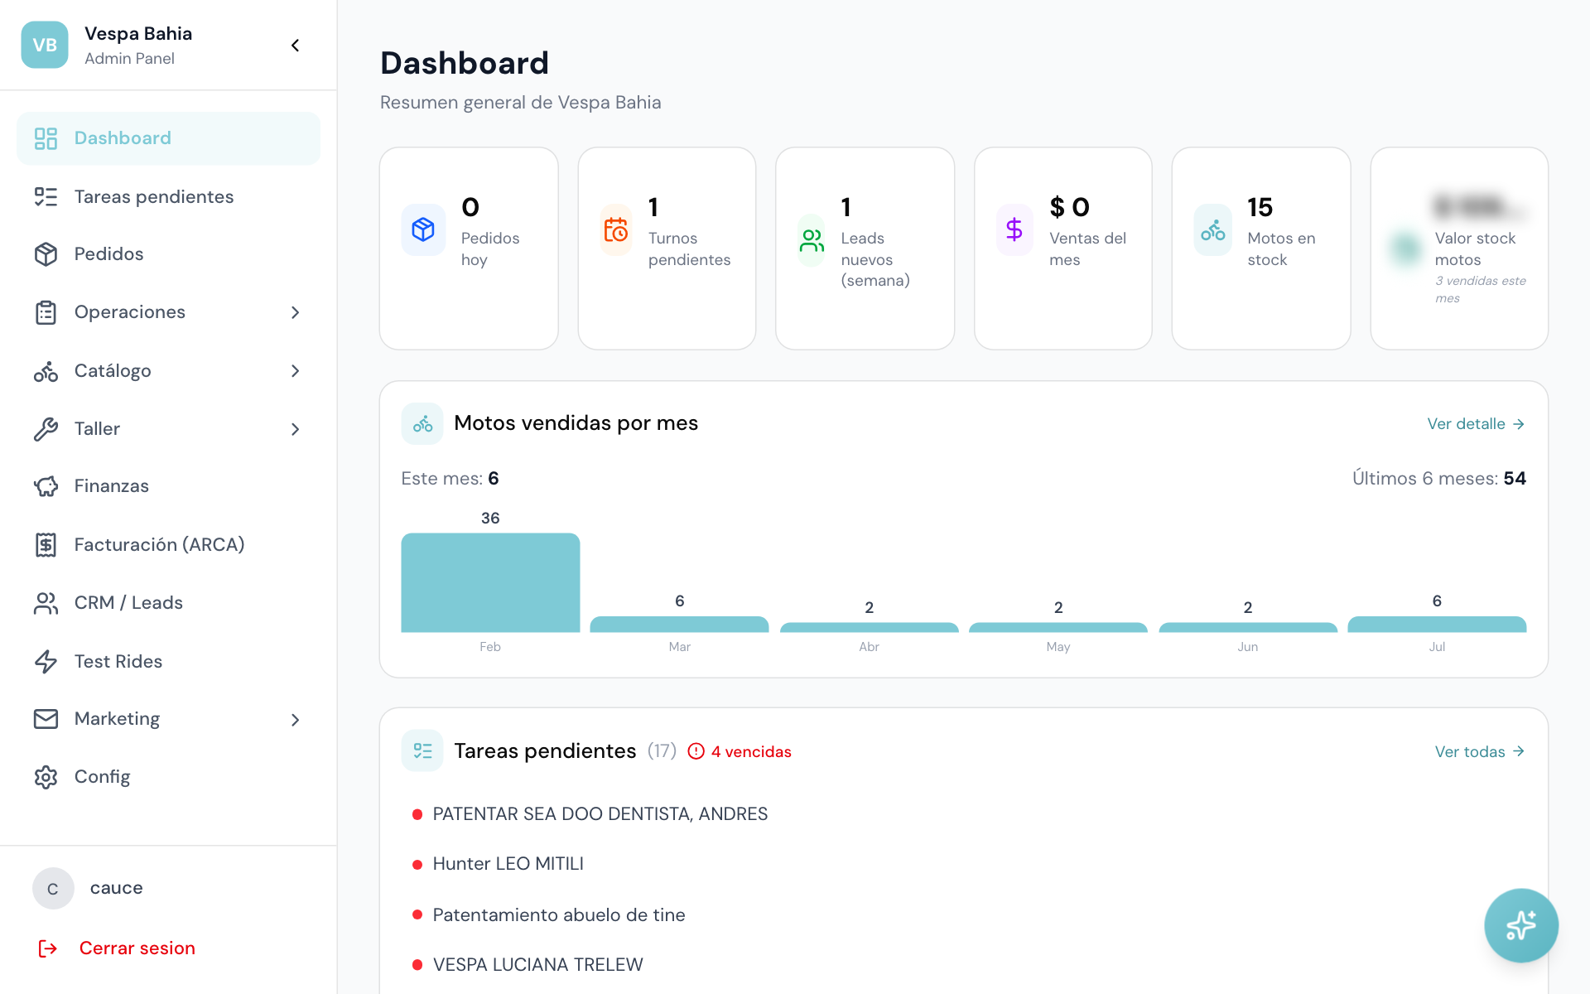Select the Jul bar in the chart

click(1437, 624)
